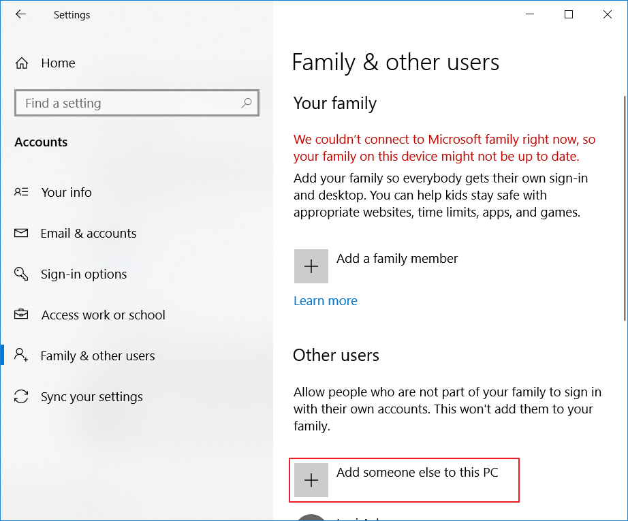
Task: Click the 'Add someone else to this PC' text
Action: coord(417,472)
